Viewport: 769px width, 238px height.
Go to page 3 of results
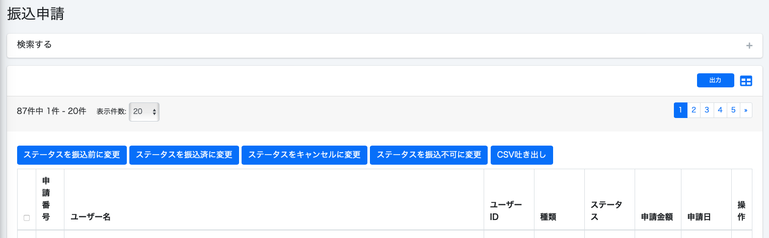point(707,110)
